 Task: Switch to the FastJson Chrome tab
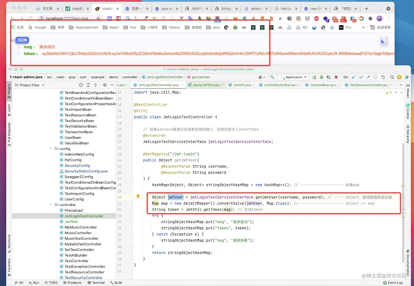coord(286,9)
